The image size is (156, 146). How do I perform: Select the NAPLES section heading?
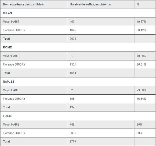click(x=9, y=82)
